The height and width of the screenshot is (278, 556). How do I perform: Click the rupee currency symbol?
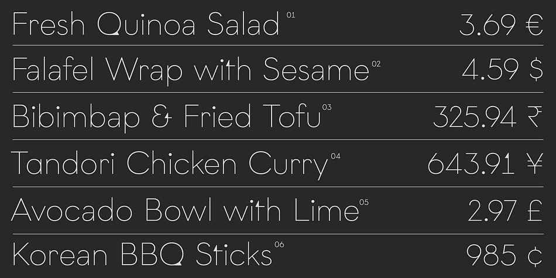click(x=534, y=116)
